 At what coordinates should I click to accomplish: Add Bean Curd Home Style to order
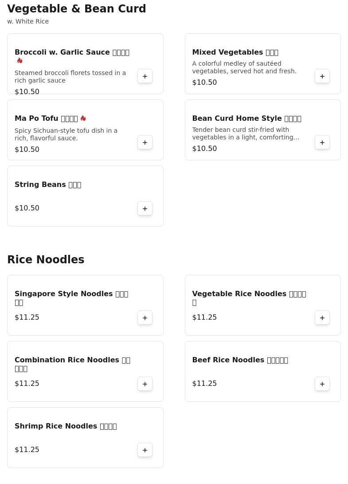pos(322,143)
